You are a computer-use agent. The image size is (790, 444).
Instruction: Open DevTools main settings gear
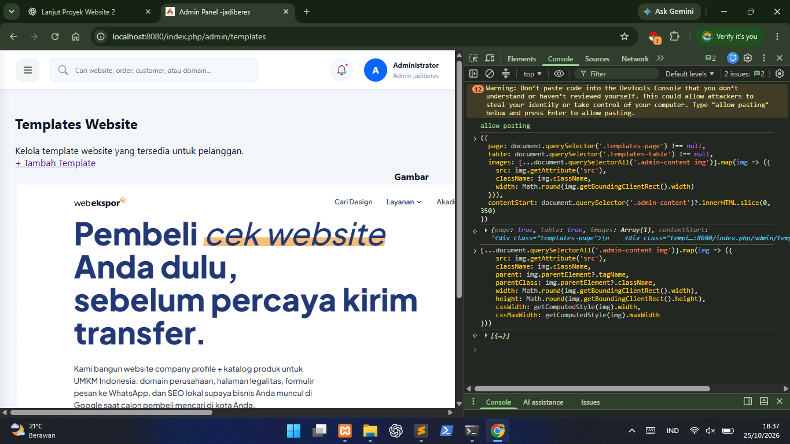coord(748,58)
